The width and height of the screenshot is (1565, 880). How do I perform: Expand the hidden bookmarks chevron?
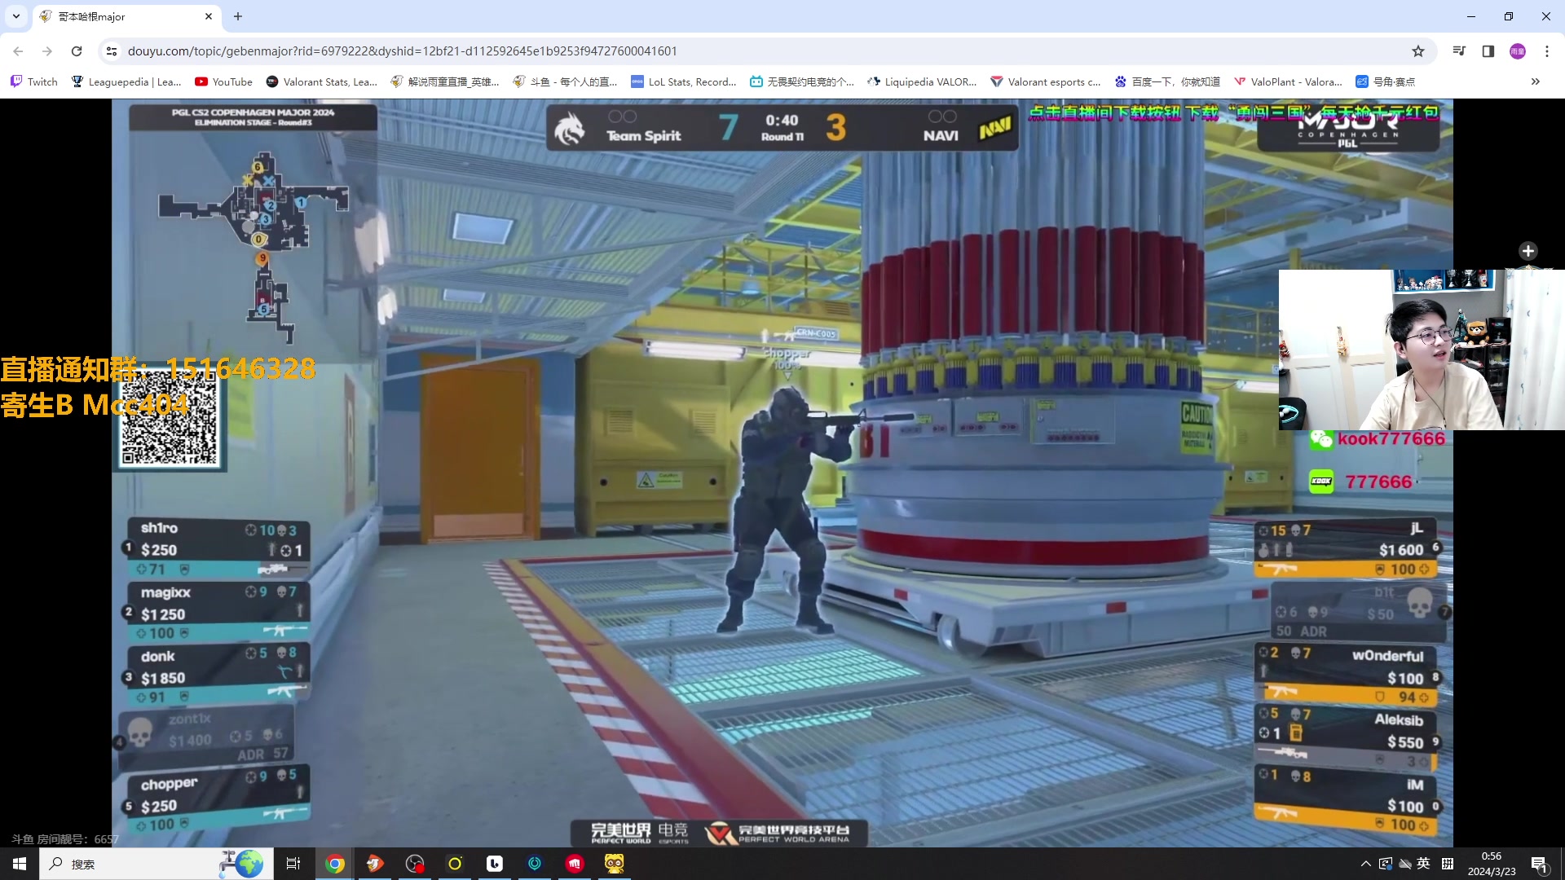(1536, 81)
